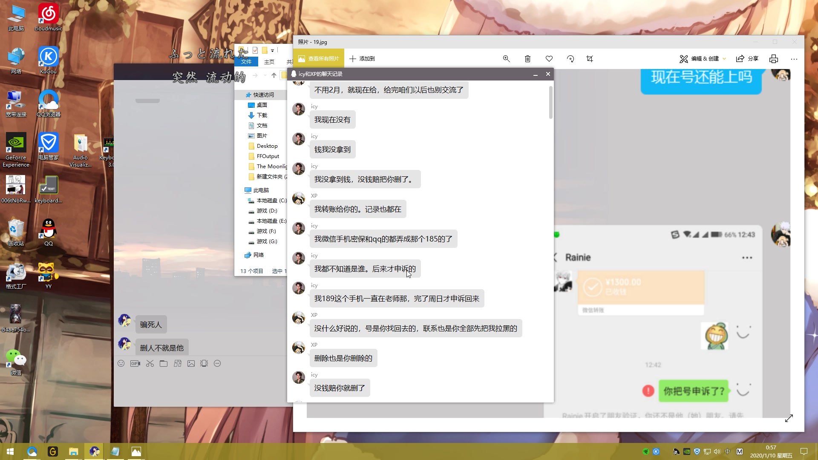The height and width of the screenshot is (460, 818).
Task: Open YY desktop shortcut
Action: 48,275
